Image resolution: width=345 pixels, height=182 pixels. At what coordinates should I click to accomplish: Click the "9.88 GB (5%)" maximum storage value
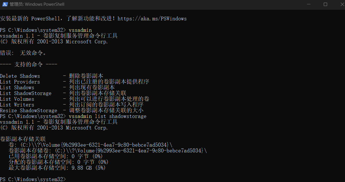(x=89, y=168)
